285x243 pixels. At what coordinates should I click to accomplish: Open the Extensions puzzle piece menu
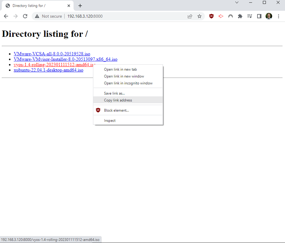coord(240,16)
